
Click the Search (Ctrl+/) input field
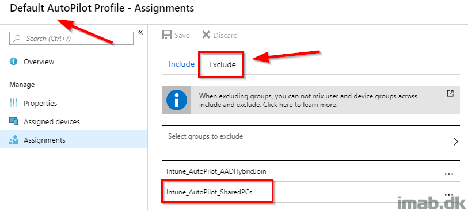pos(71,39)
